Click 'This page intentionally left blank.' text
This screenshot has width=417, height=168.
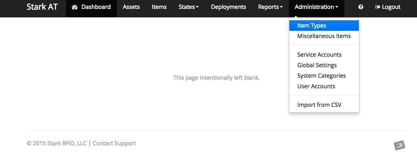[x=217, y=78]
